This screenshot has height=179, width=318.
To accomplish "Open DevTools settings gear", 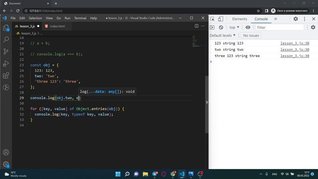I will pyautogui.click(x=296, y=19).
